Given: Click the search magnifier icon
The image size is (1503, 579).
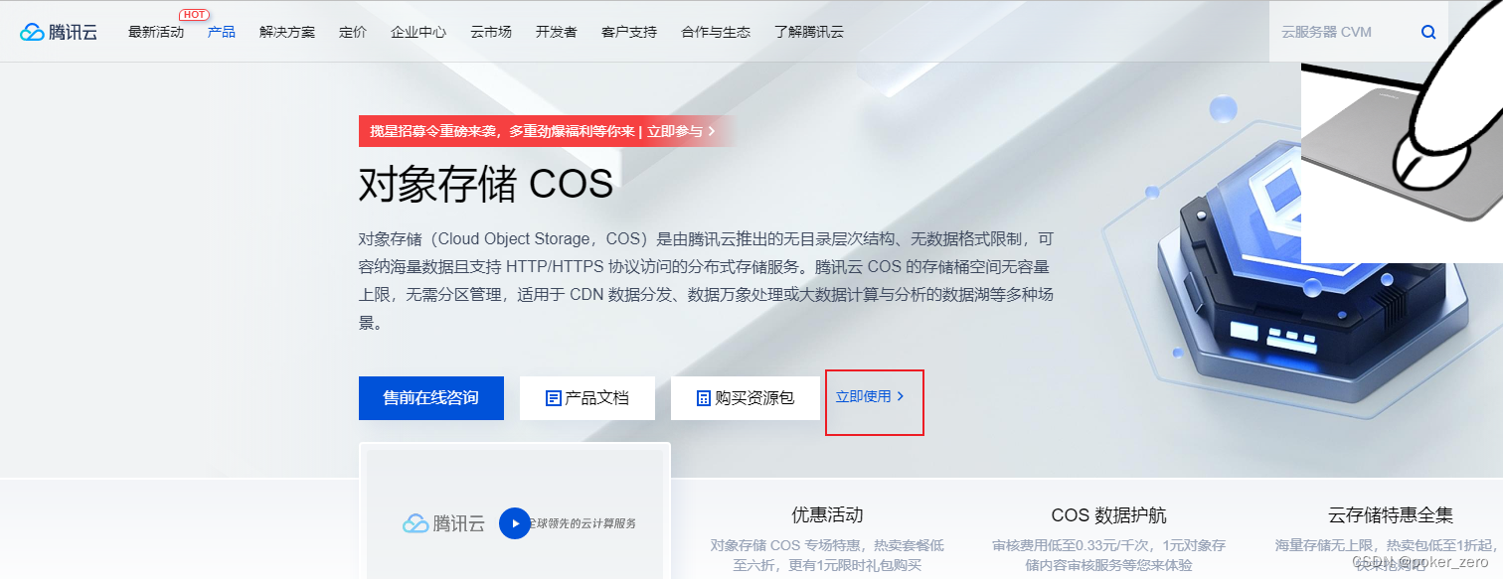Looking at the screenshot, I should click(1428, 32).
